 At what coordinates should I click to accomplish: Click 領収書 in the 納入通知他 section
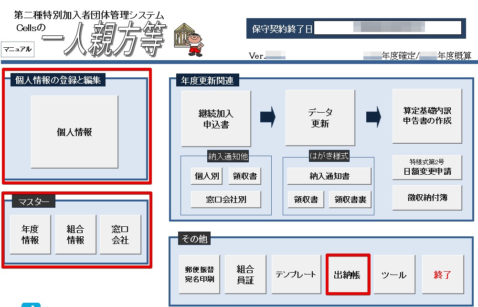coord(245,176)
